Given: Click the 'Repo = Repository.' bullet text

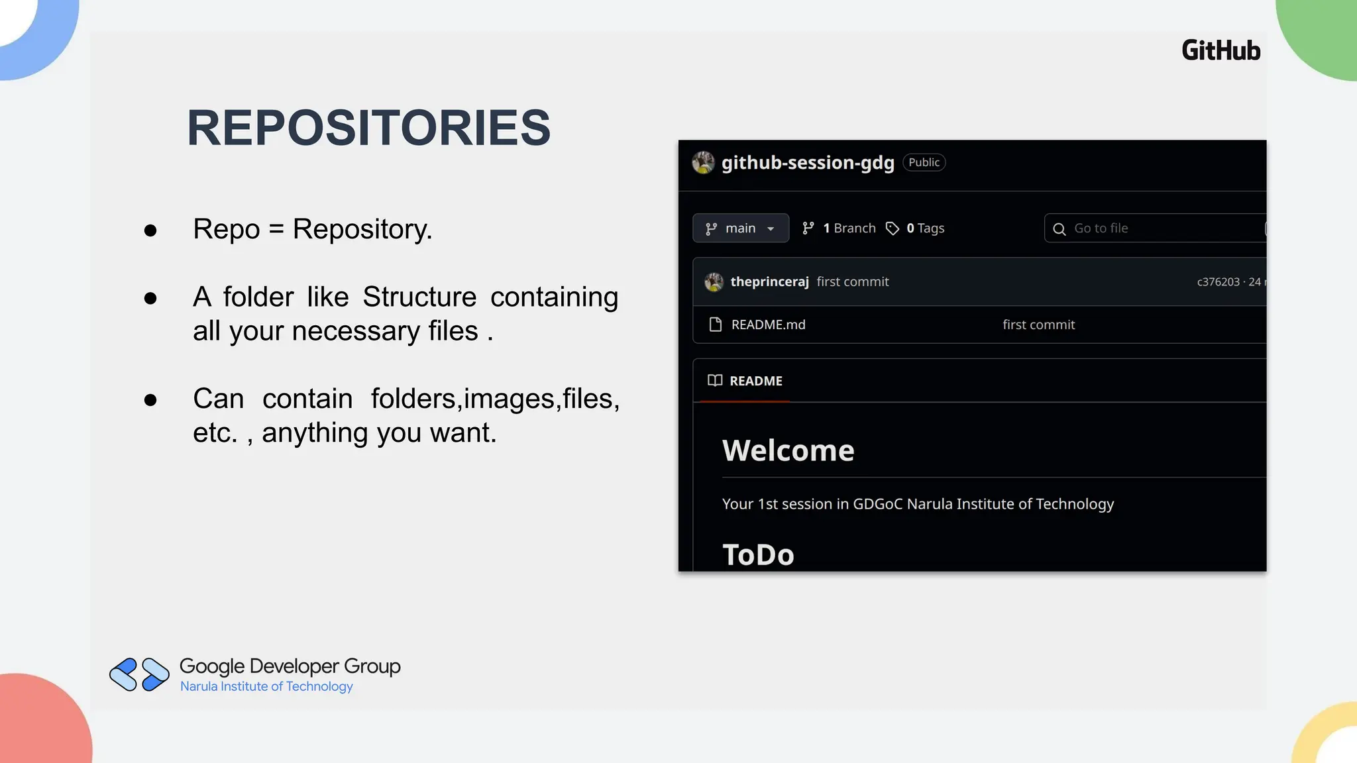Looking at the screenshot, I should (x=313, y=229).
